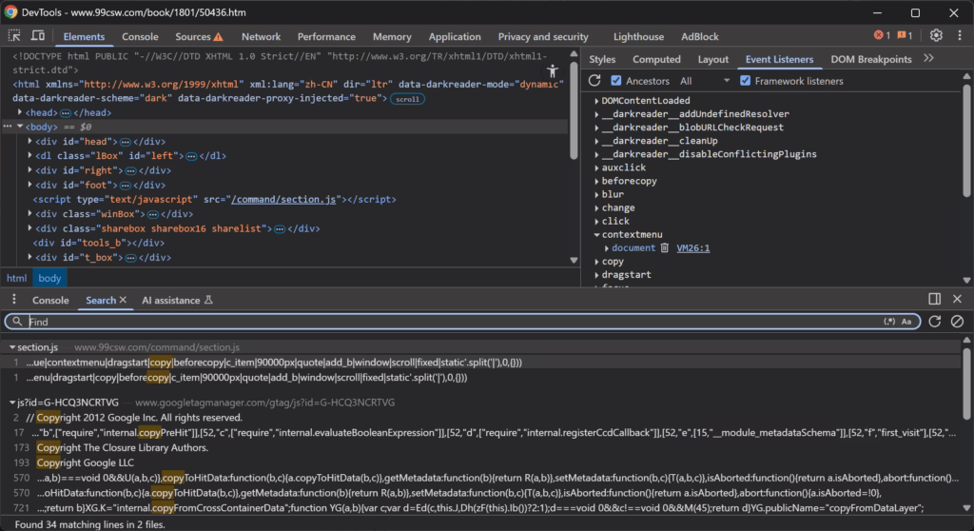Switch to the drawer Console tab
The height and width of the screenshot is (531, 974).
50,300
